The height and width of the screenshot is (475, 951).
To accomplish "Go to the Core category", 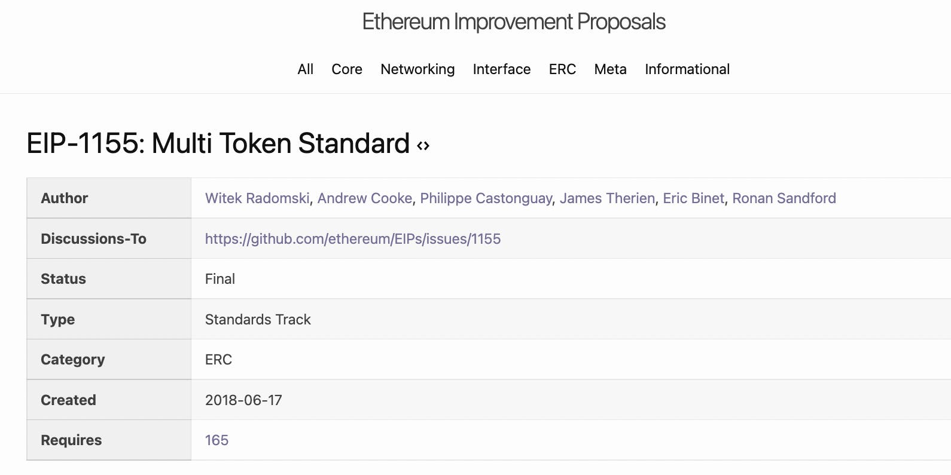I will click(347, 69).
